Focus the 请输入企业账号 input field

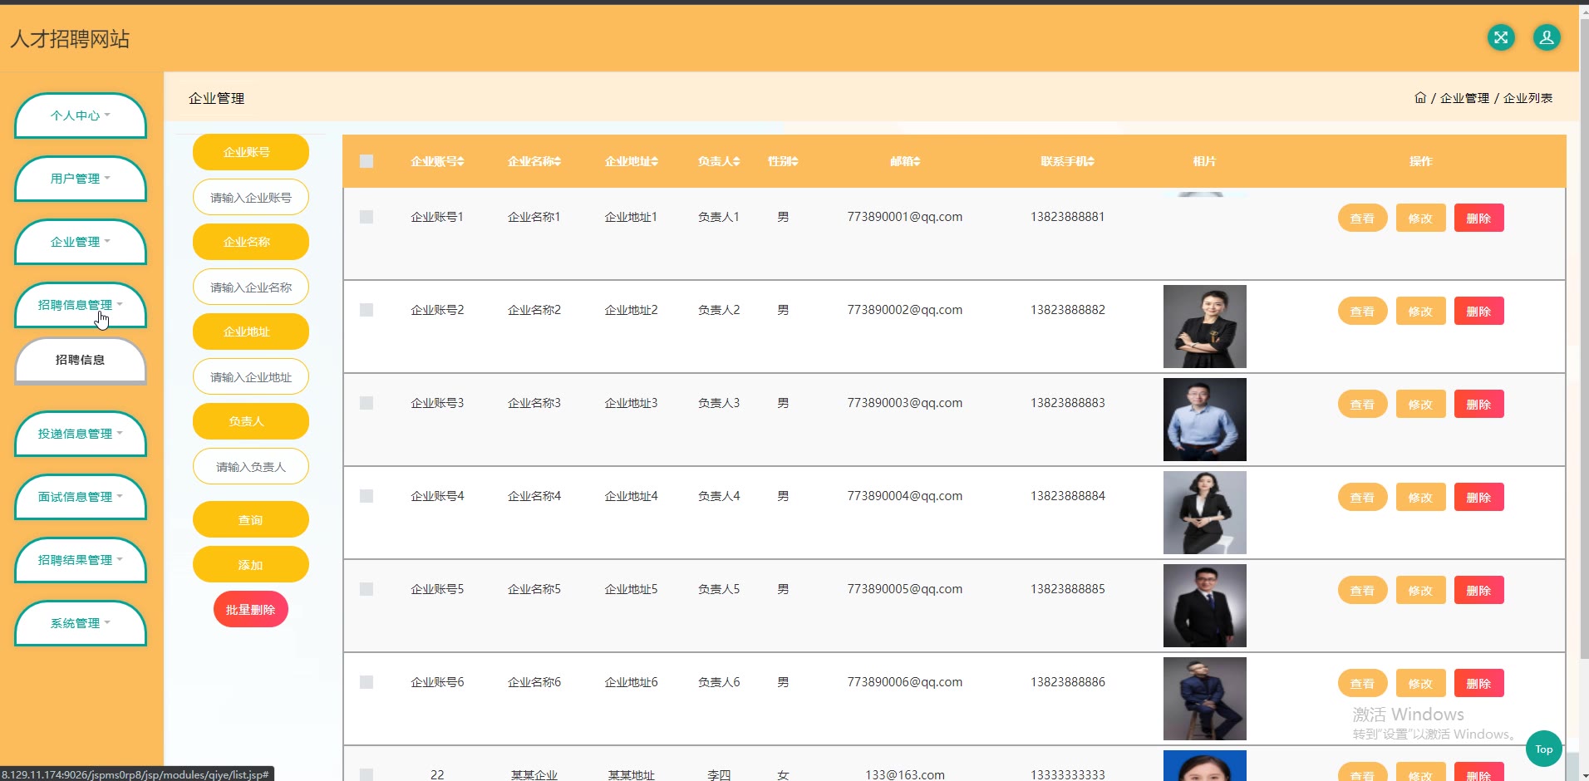(x=251, y=197)
